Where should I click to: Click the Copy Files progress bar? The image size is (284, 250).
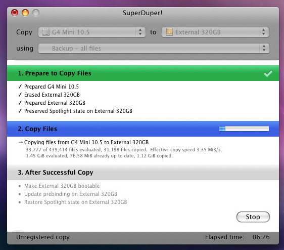click(x=244, y=129)
